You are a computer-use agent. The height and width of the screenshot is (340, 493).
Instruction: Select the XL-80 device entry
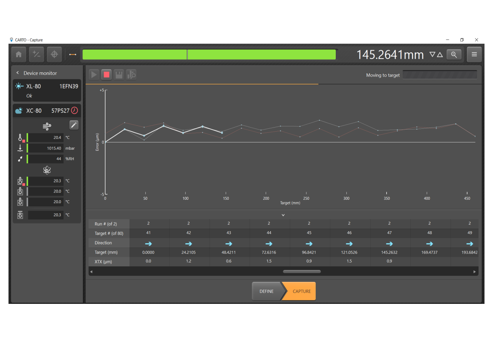click(47, 91)
